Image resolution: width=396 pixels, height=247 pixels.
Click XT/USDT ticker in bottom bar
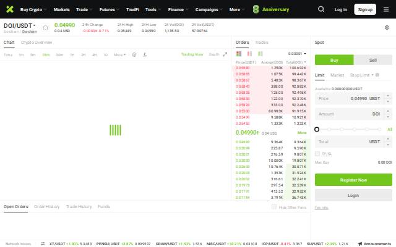pyautogui.click(x=71, y=244)
